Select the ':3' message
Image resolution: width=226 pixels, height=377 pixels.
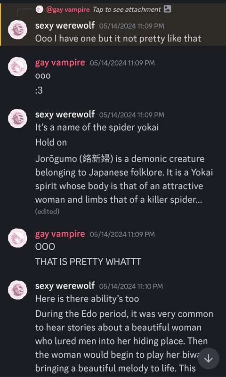[x=39, y=90]
